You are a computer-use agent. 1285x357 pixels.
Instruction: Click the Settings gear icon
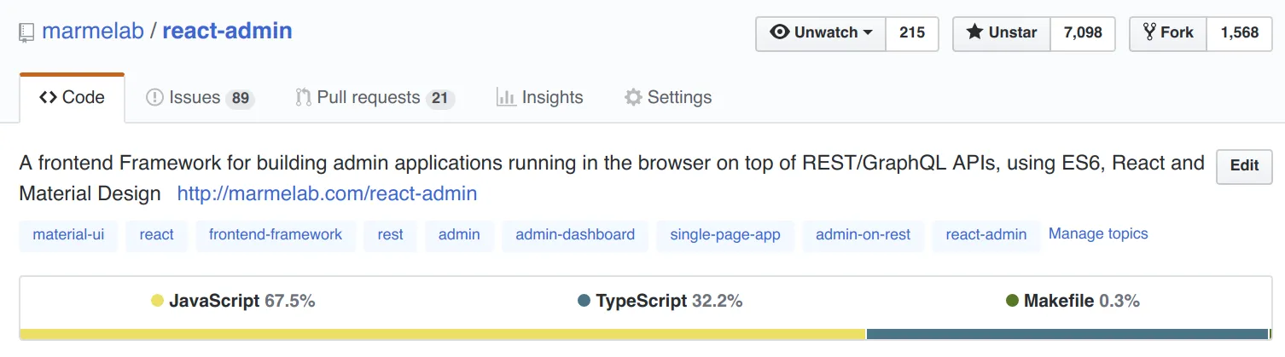632,97
